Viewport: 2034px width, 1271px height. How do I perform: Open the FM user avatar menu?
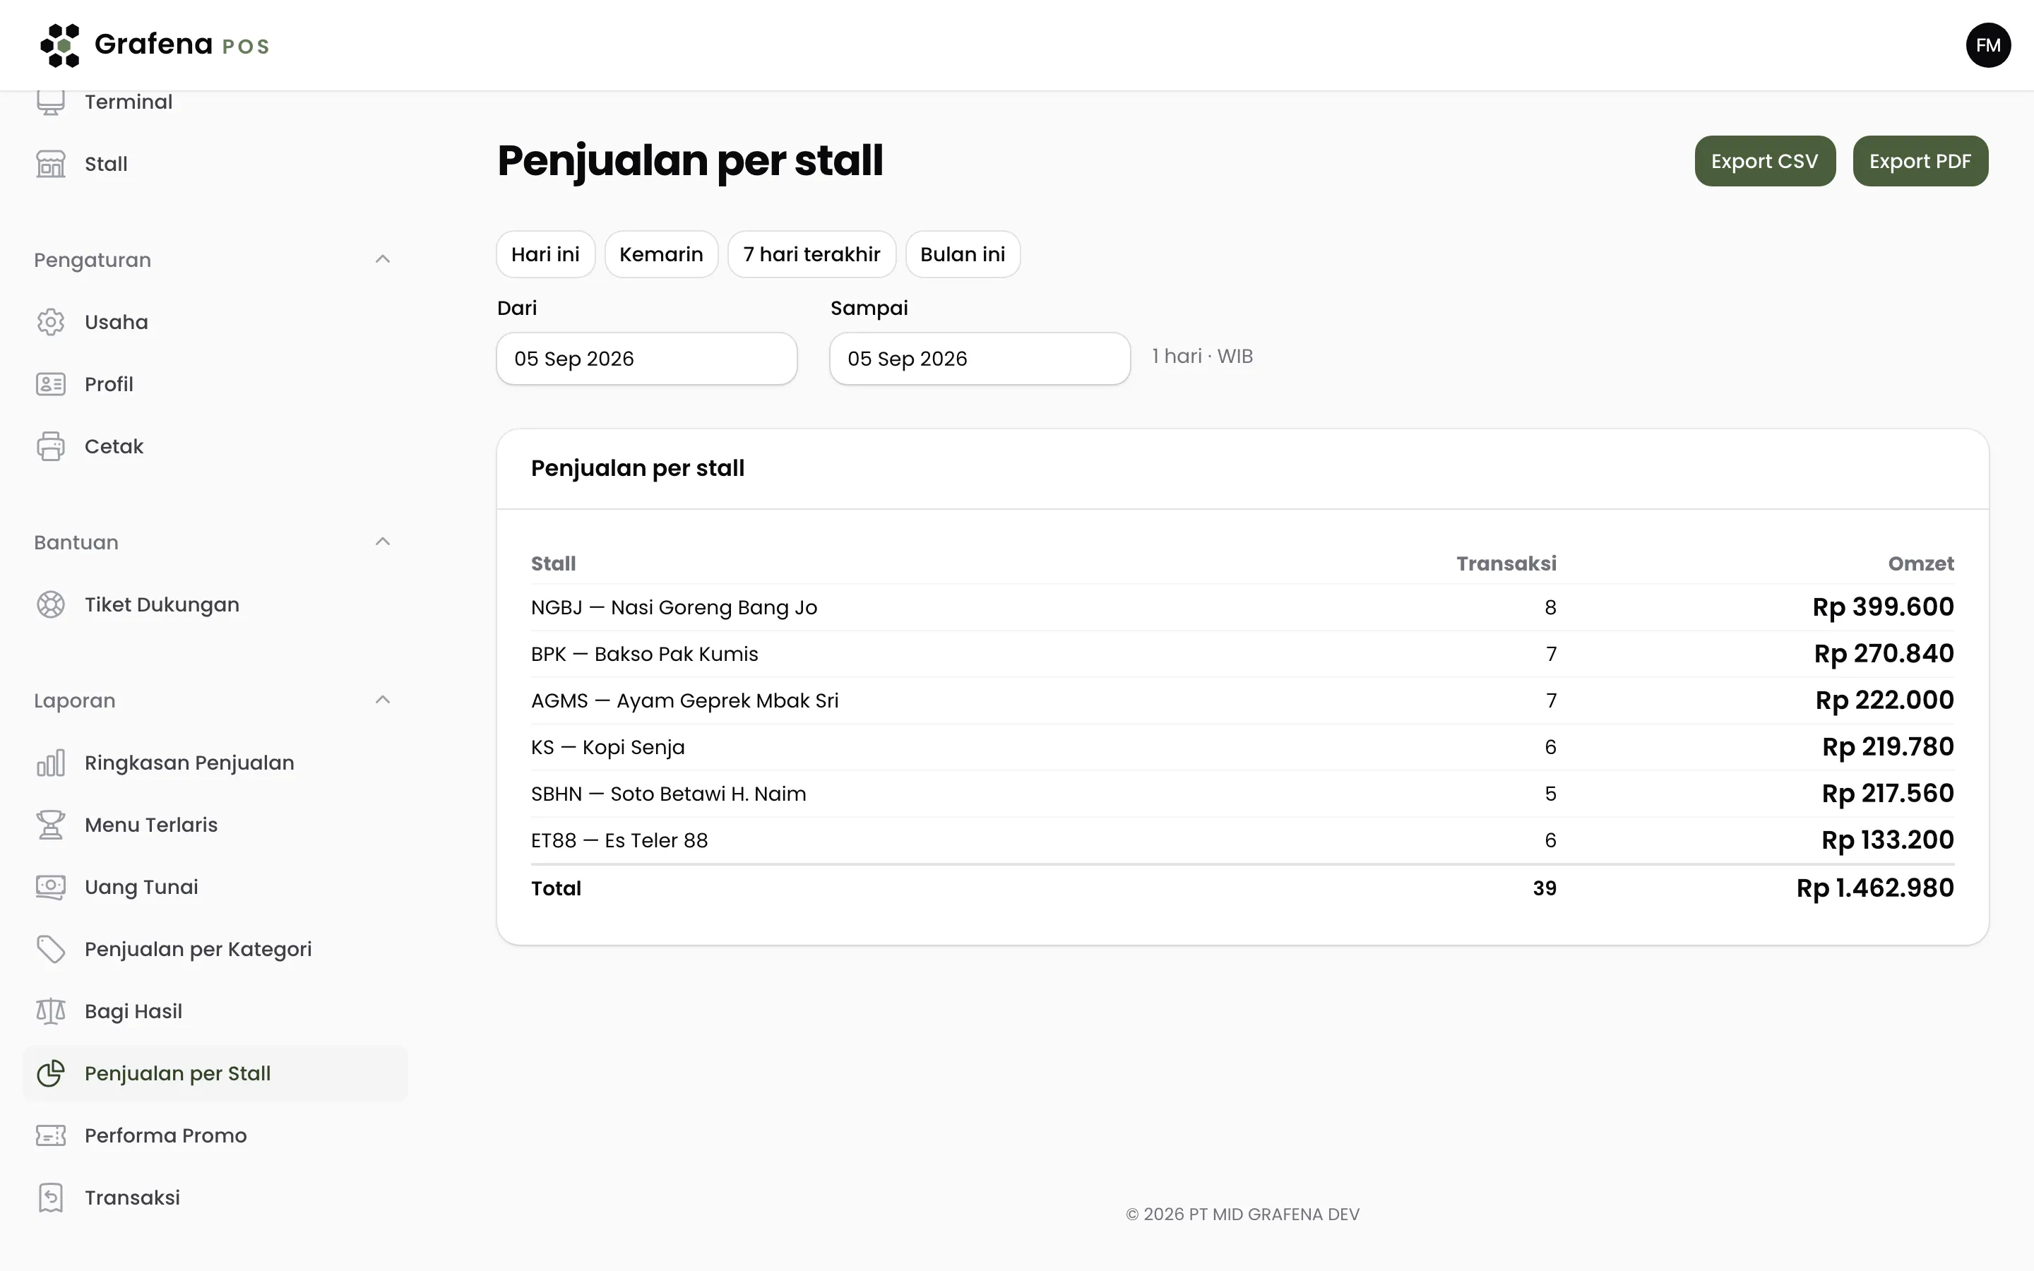(x=1988, y=45)
